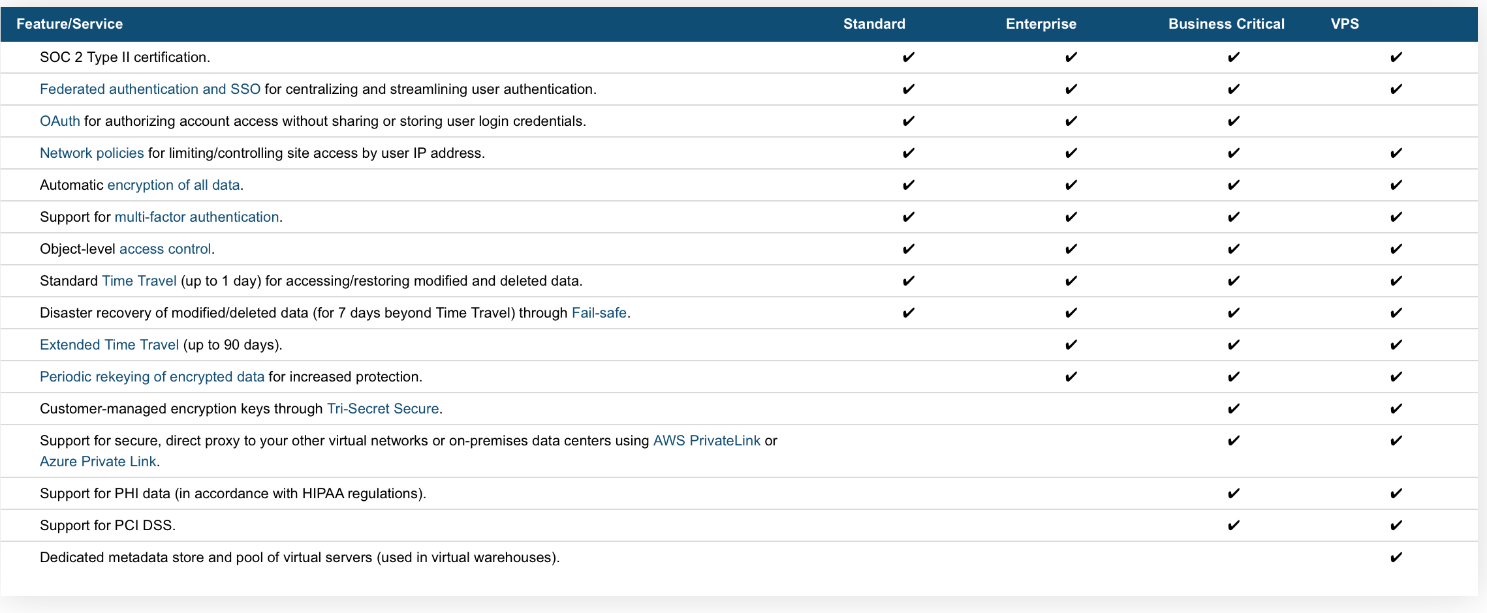Open the Time Travel link in Standard row

139,281
